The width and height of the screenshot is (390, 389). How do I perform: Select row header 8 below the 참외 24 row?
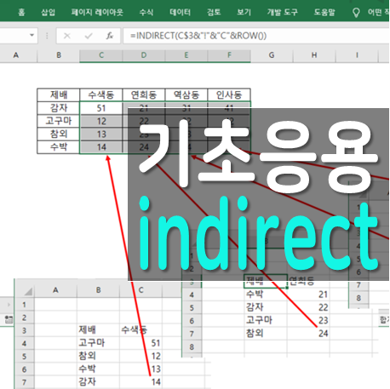192,346
